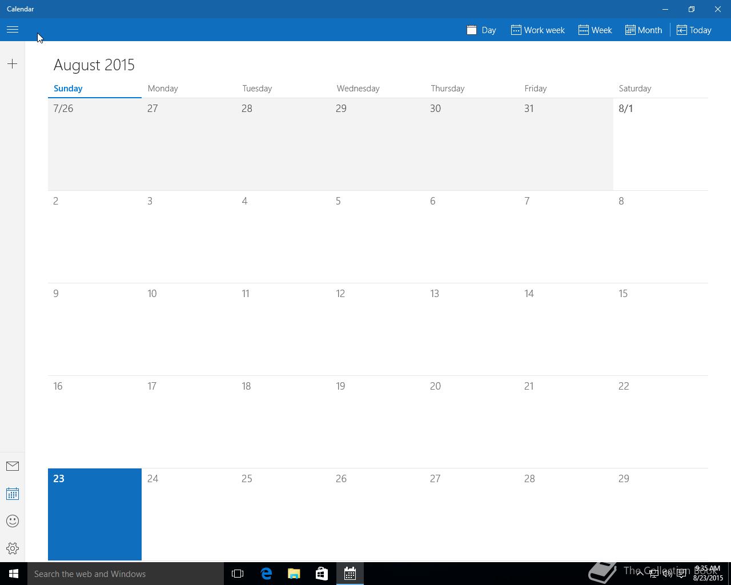Viewport: 731px width, 585px height.
Task: Switch to Month view
Action: coord(644,30)
